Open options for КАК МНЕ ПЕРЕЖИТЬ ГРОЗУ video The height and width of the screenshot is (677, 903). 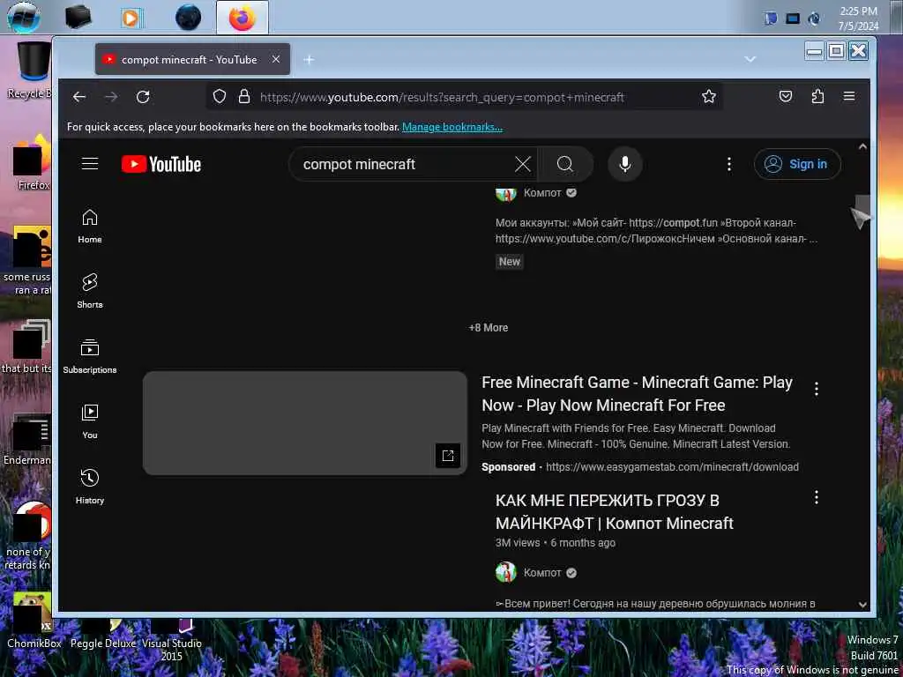point(817,497)
